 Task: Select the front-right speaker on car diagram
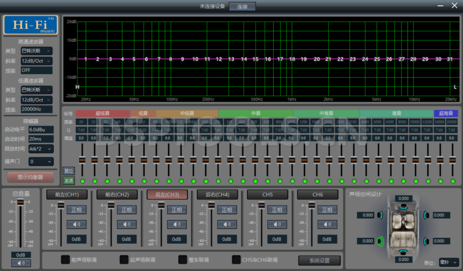tap(425, 215)
